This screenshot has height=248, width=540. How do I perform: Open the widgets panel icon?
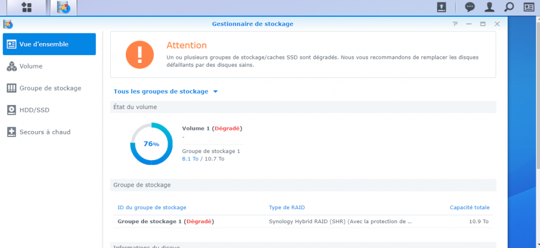pyautogui.click(x=528, y=8)
